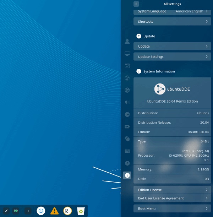213x217 pixels.
Task: Select the Date and Time clock icon
Action: [x=127, y=114]
